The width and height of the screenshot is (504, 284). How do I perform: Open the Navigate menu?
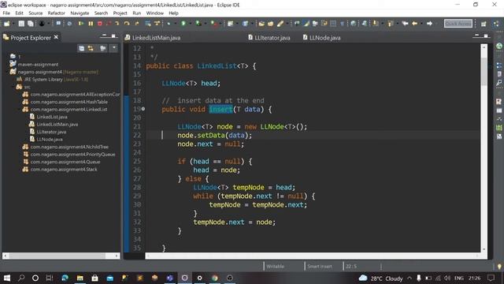pos(80,13)
